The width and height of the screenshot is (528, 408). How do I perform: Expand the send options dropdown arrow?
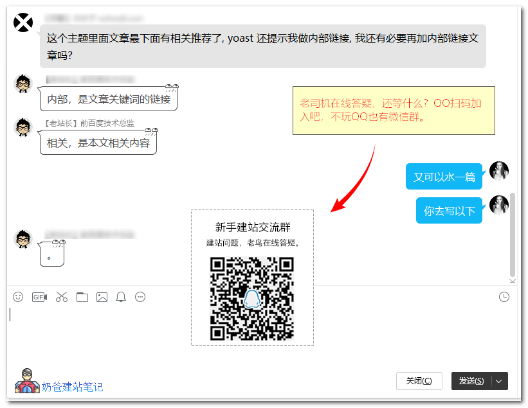500,381
